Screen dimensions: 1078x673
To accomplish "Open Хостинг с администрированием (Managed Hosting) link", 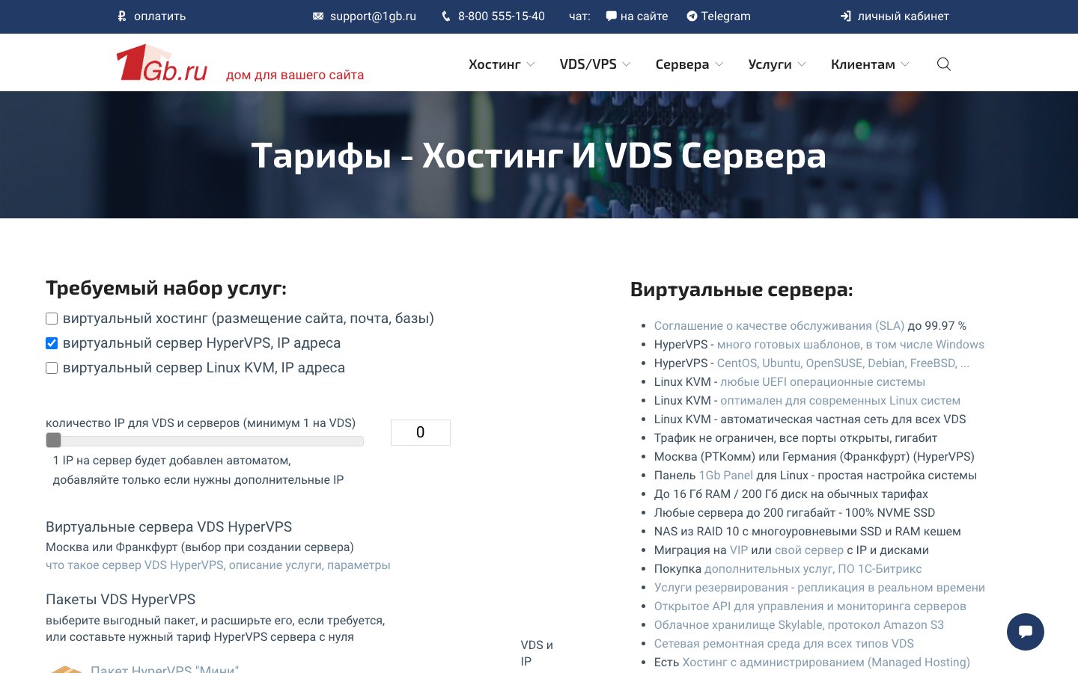I will point(826,663).
